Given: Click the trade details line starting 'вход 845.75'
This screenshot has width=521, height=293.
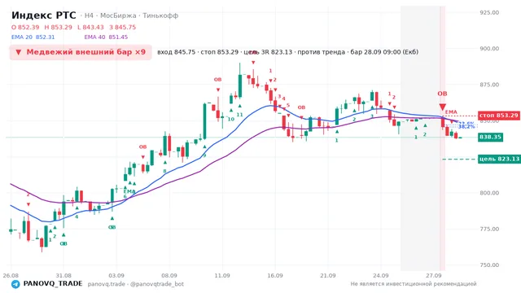Looking at the screenshot, I should pos(287,52).
